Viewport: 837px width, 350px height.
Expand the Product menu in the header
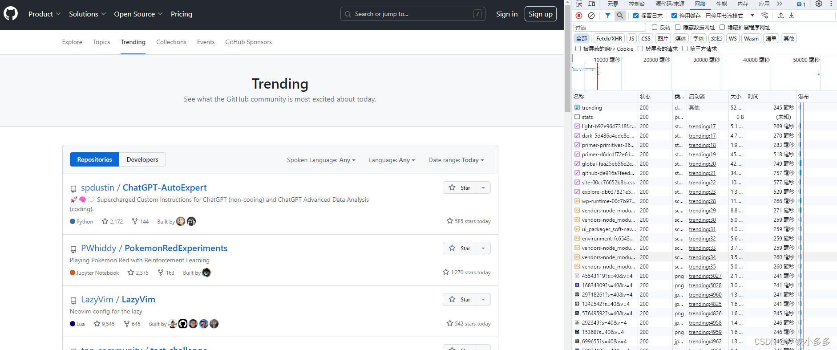pos(44,14)
